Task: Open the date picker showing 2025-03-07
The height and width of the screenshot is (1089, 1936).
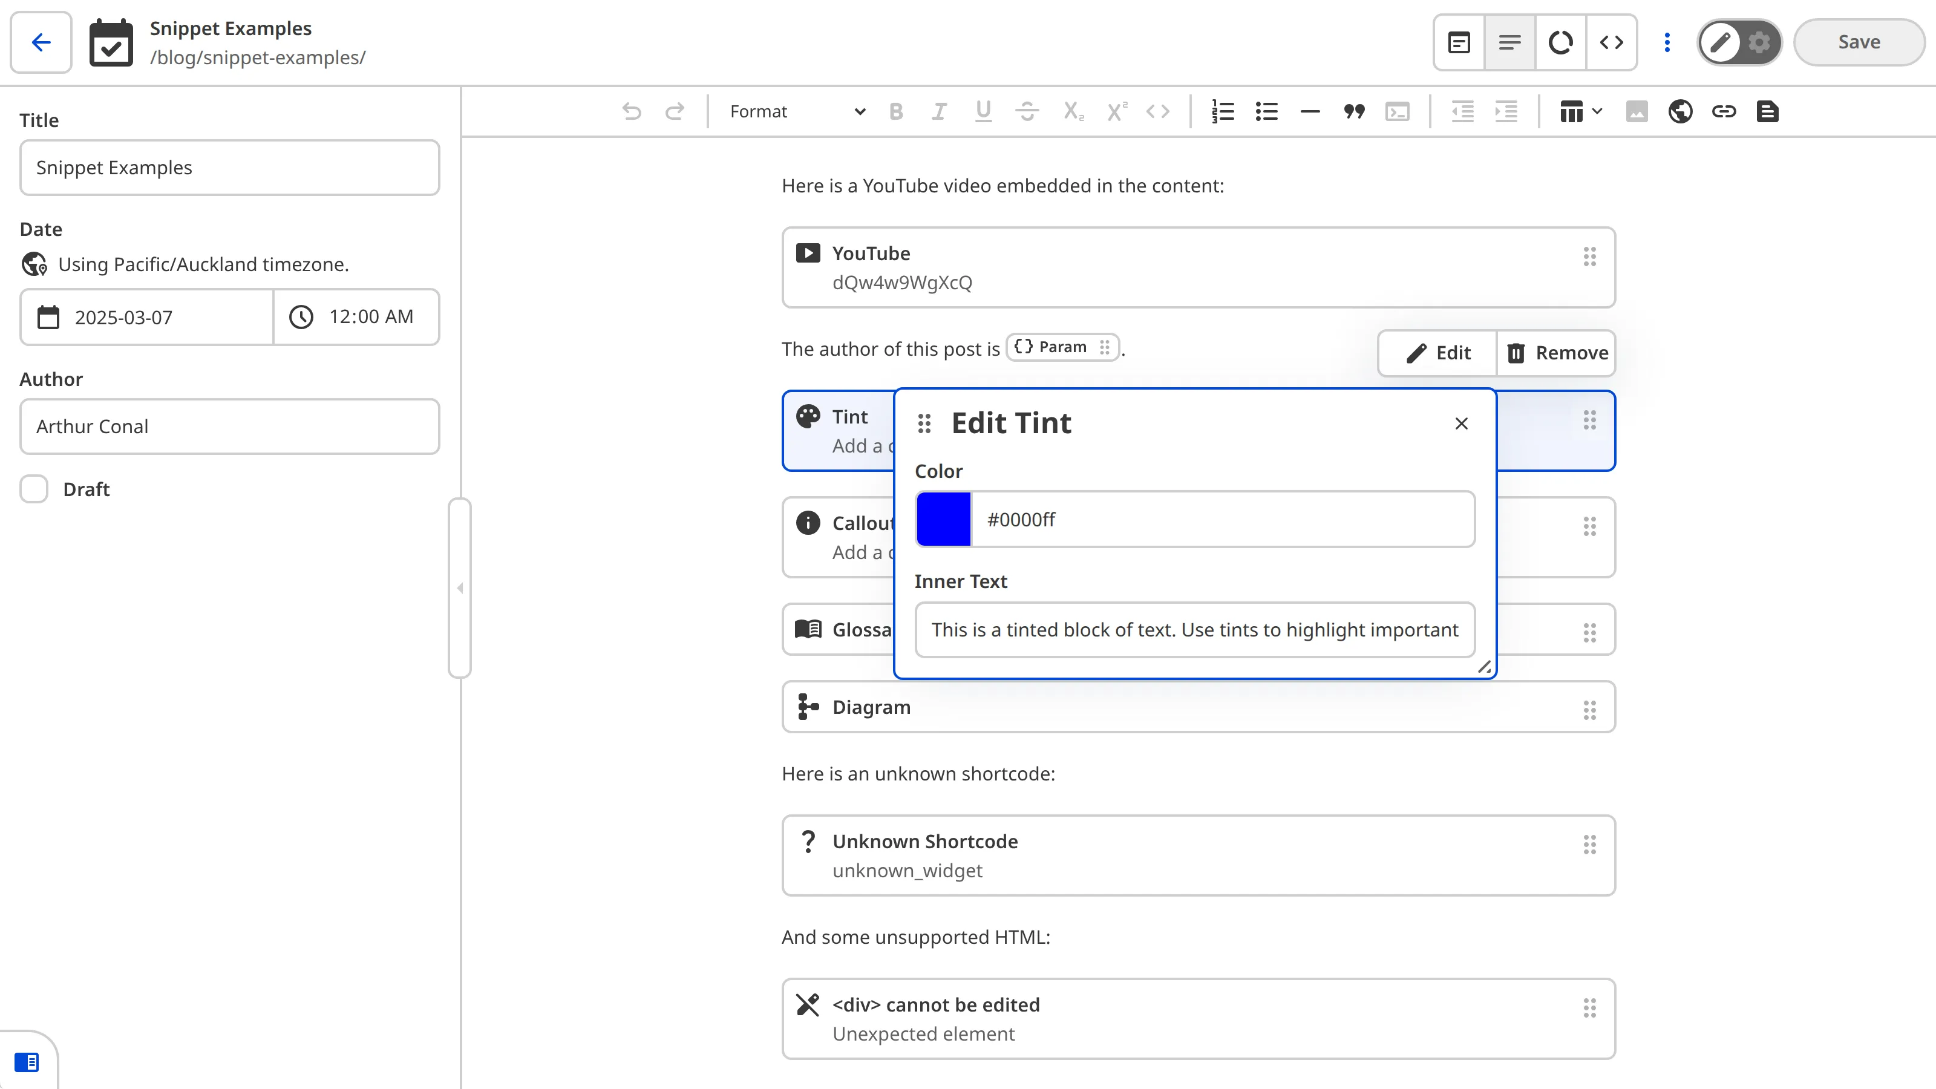Action: coord(146,317)
